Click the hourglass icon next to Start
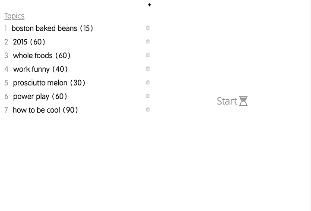 (243, 101)
